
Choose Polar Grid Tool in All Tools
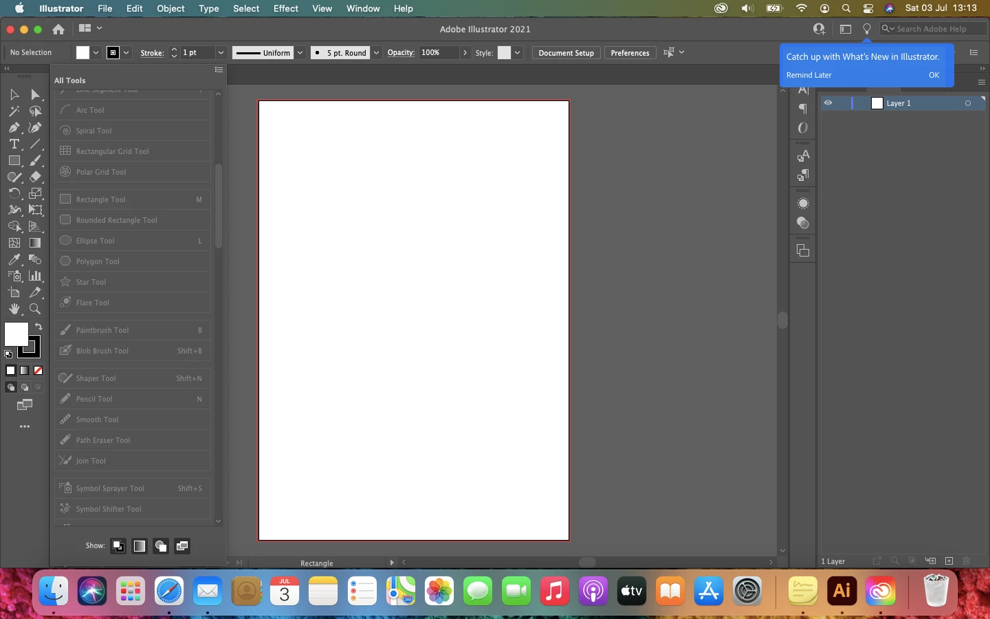(x=133, y=172)
